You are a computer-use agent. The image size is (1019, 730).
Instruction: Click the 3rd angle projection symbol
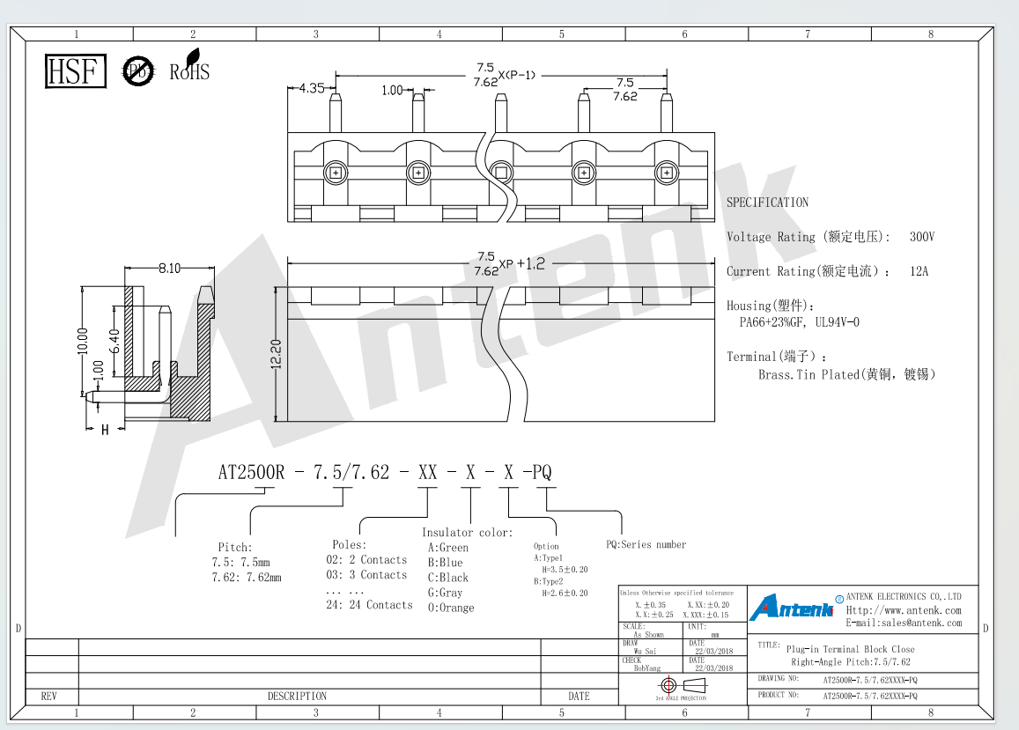pos(682,685)
